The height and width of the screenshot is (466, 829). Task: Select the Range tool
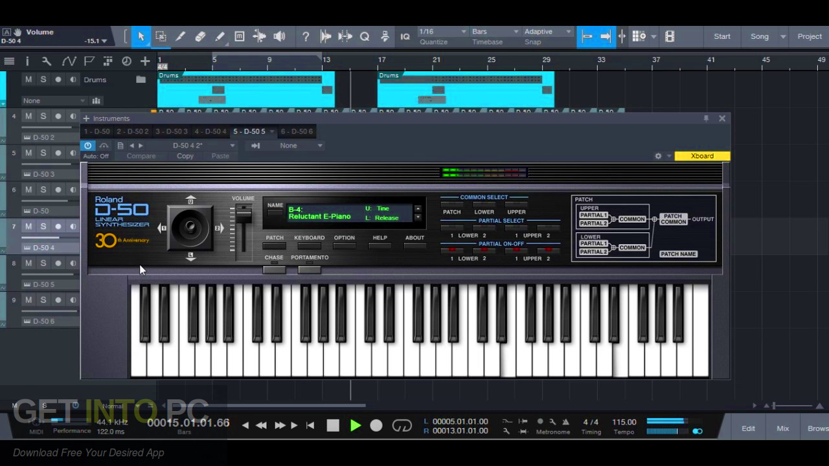pyautogui.click(x=161, y=37)
